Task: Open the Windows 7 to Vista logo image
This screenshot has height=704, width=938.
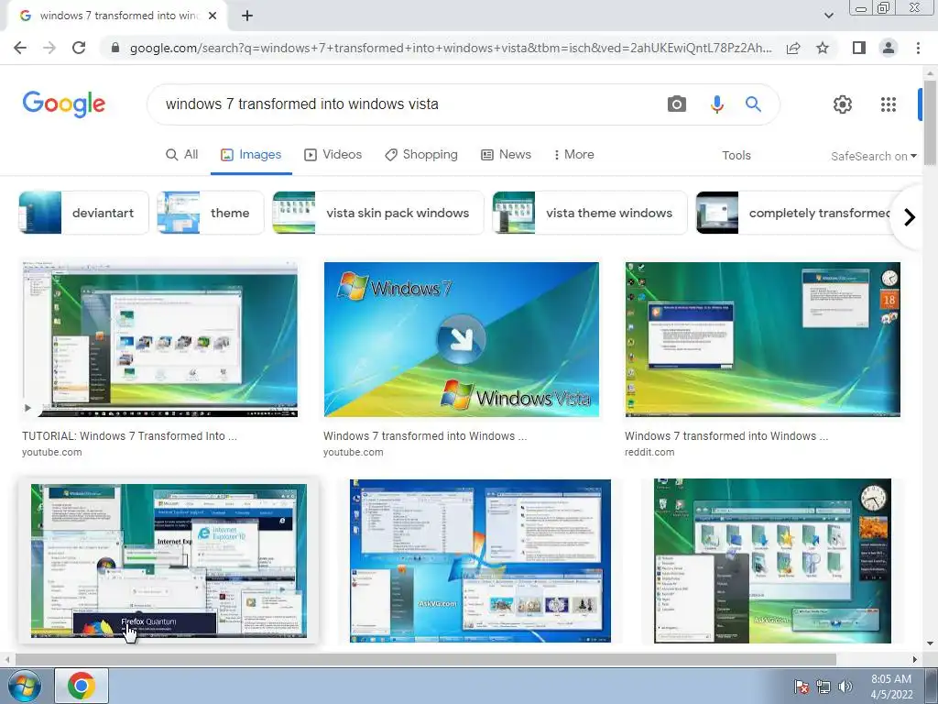Action: tap(462, 339)
